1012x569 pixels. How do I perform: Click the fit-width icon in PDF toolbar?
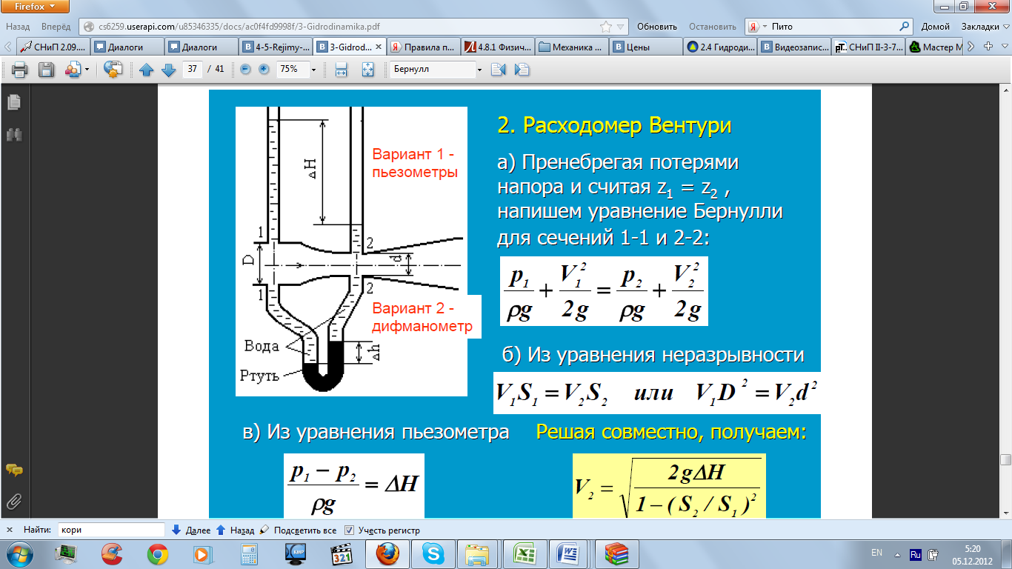coord(342,70)
